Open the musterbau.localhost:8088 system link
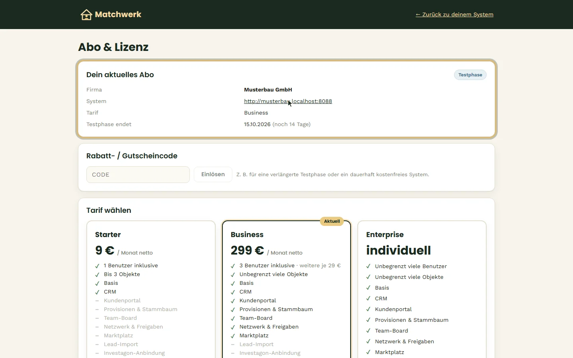The width and height of the screenshot is (573, 358). [x=288, y=101]
